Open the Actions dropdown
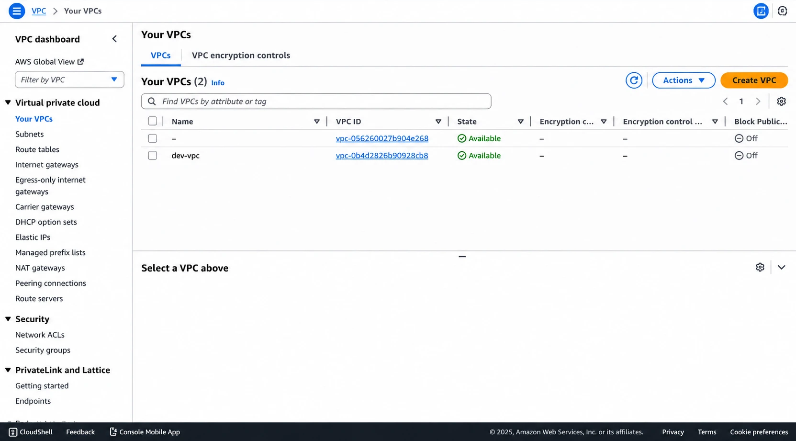 click(684, 80)
